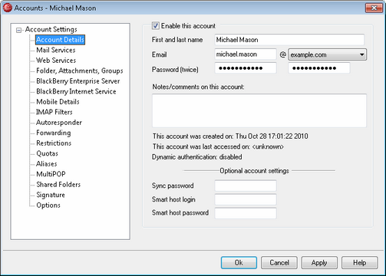Screen dimensions: 386x276
Task: Open the Web Services section
Action: tap(56, 61)
